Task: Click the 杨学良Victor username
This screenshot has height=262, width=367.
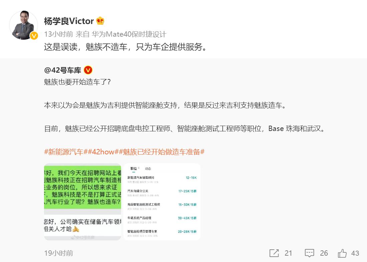Action: pyautogui.click(x=69, y=21)
